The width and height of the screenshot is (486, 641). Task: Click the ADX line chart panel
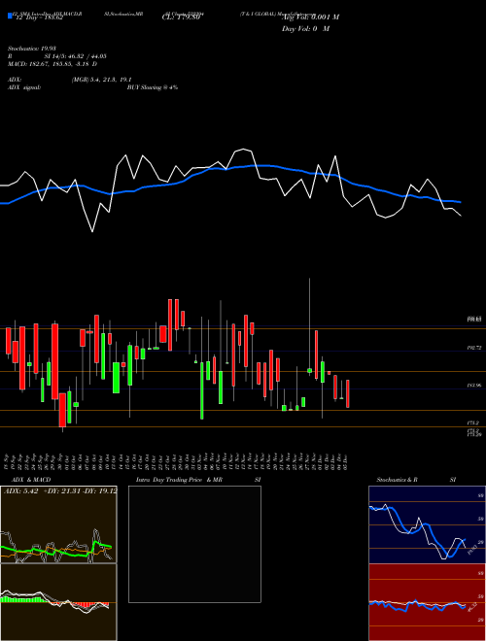(58, 524)
